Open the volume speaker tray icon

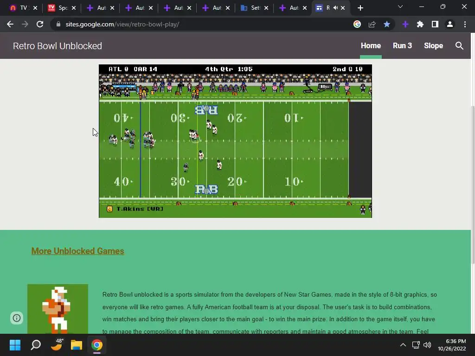tap(427, 345)
